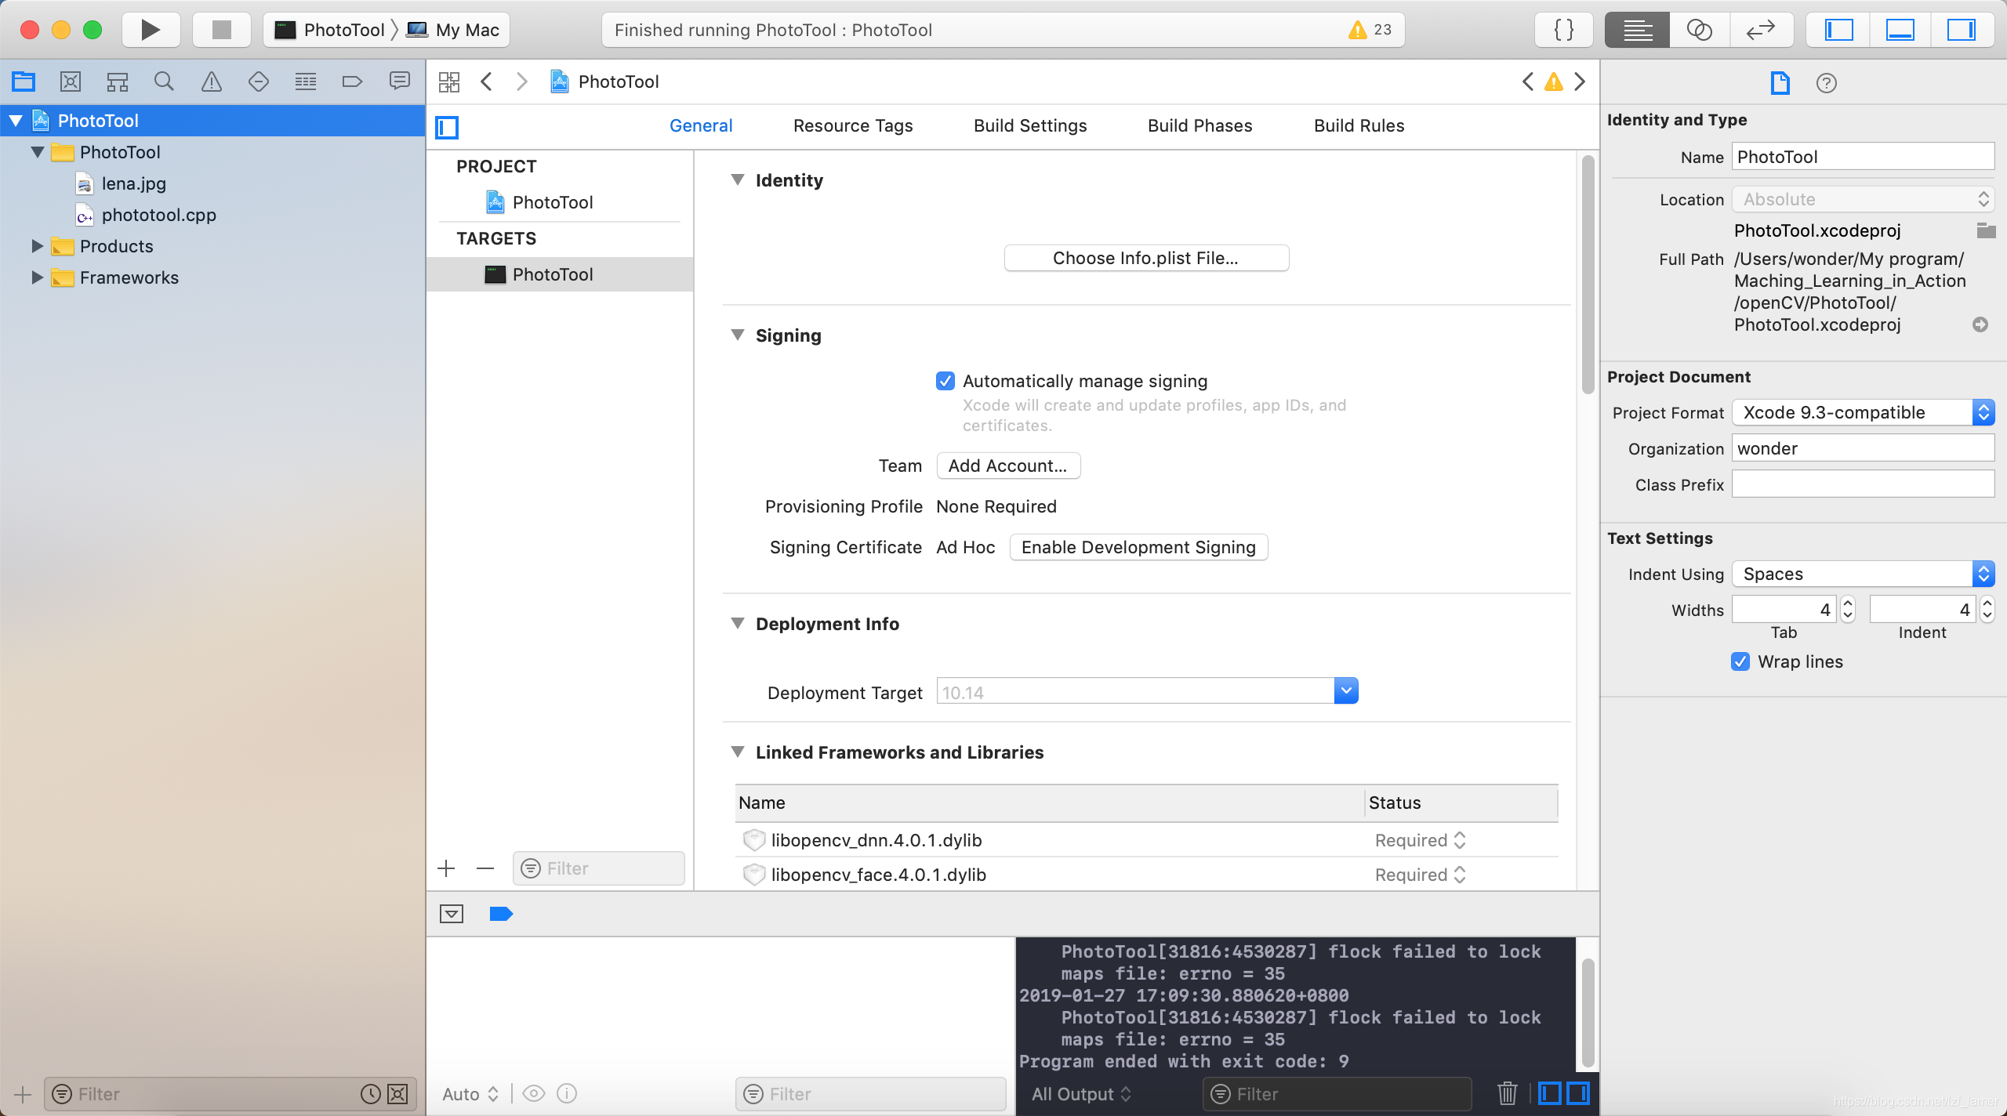
Task: Collapse the Signing section
Action: (738, 335)
